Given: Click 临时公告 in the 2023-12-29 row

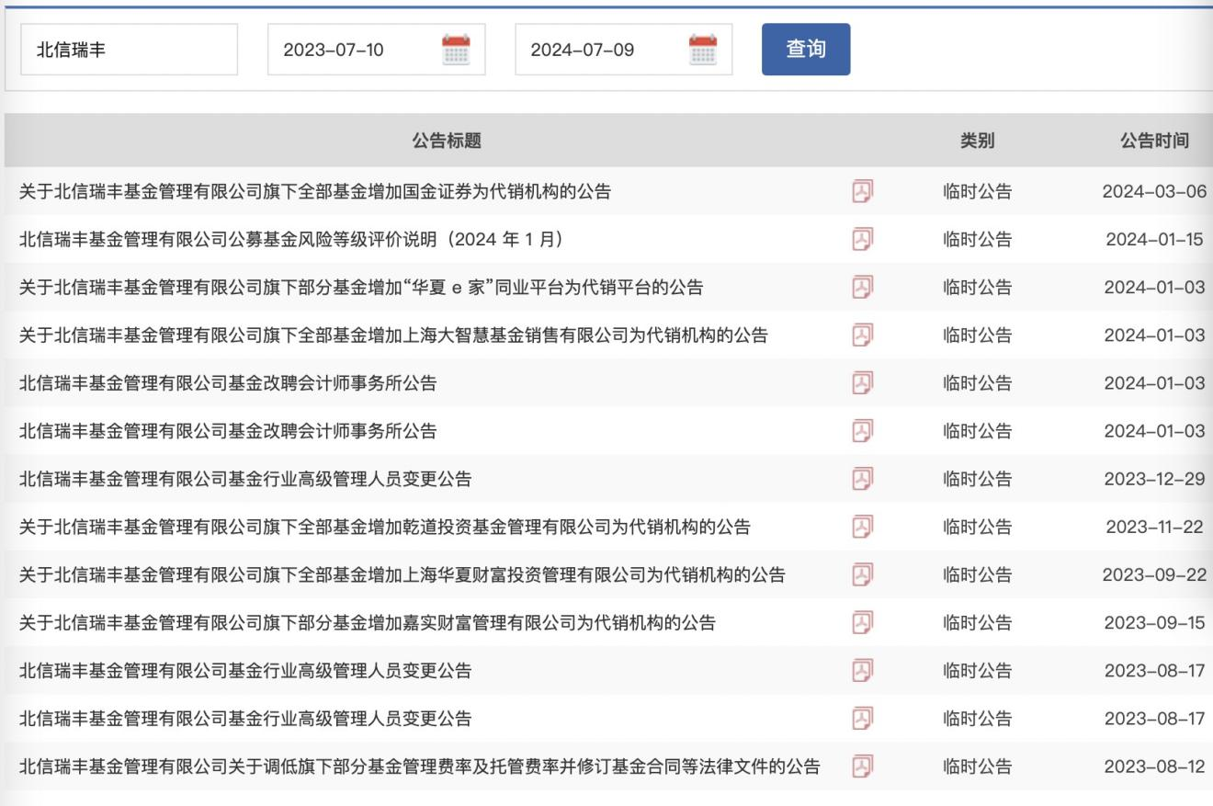Looking at the screenshot, I should pos(978,478).
